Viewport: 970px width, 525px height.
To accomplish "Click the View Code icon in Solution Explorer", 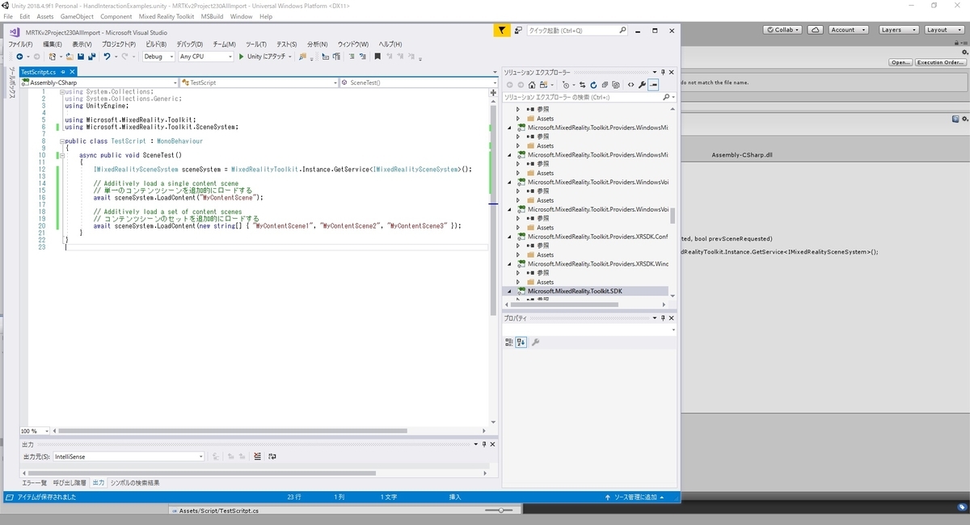I will click(x=630, y=85).
